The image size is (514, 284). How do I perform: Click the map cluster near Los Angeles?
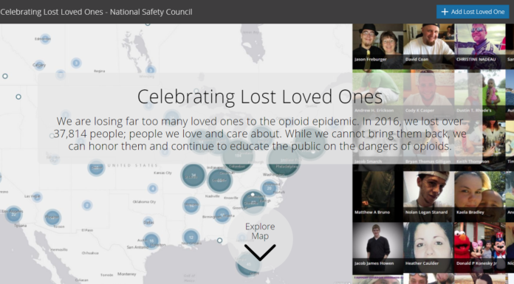coord(13,215)
